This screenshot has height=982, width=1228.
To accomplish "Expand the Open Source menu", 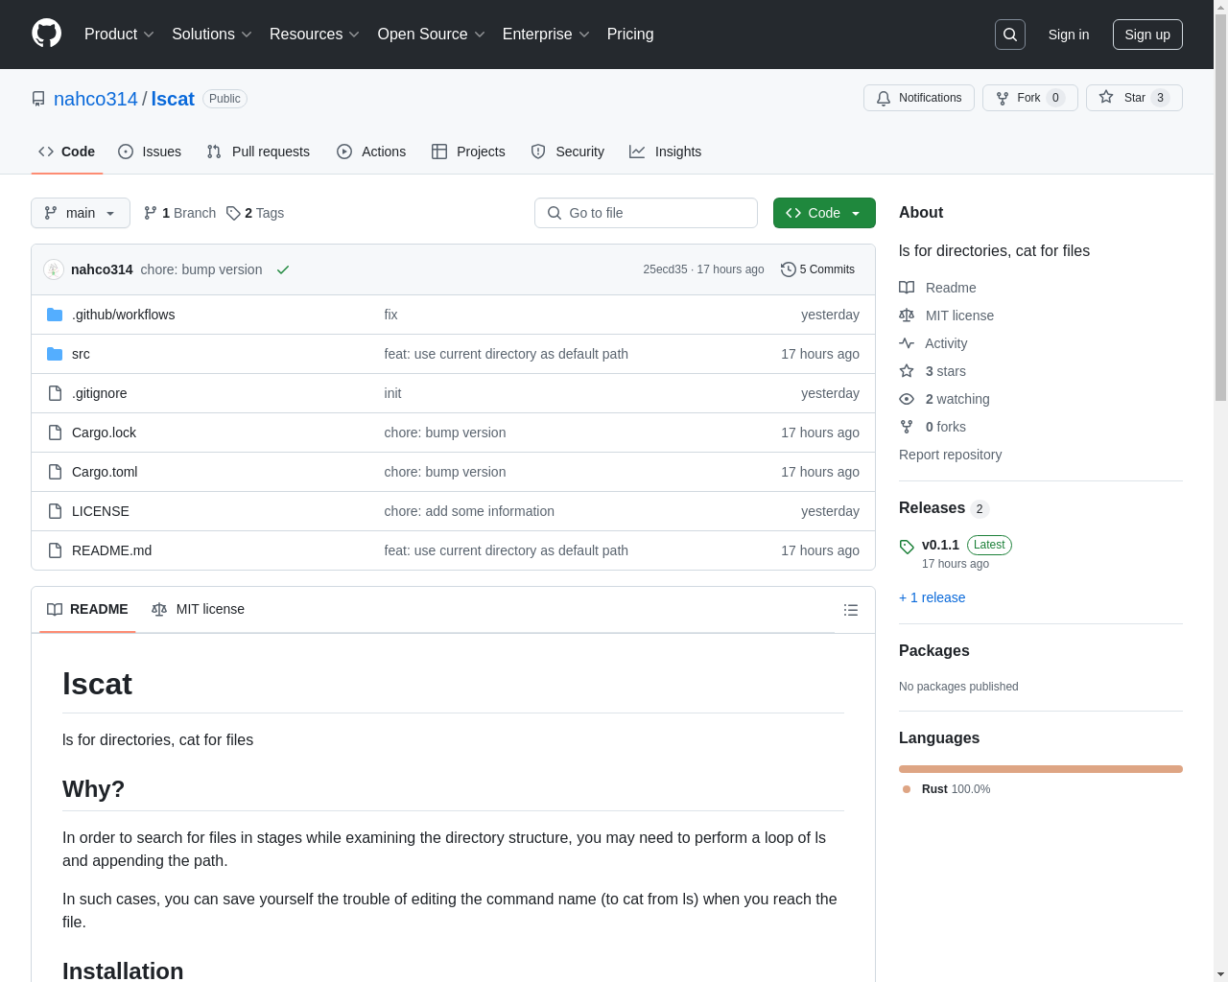I will tap(431, 35).
